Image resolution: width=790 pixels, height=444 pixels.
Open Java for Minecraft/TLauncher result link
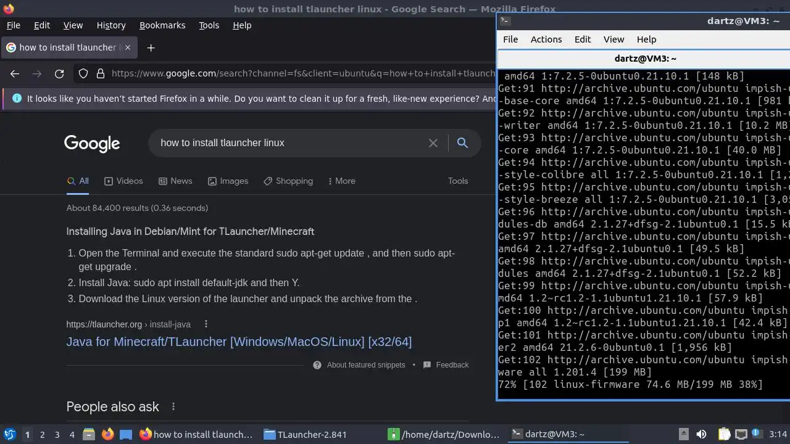(239, 342)
